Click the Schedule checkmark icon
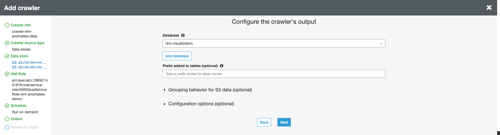Viewport: 500px width, 135px height. [7, 106]
